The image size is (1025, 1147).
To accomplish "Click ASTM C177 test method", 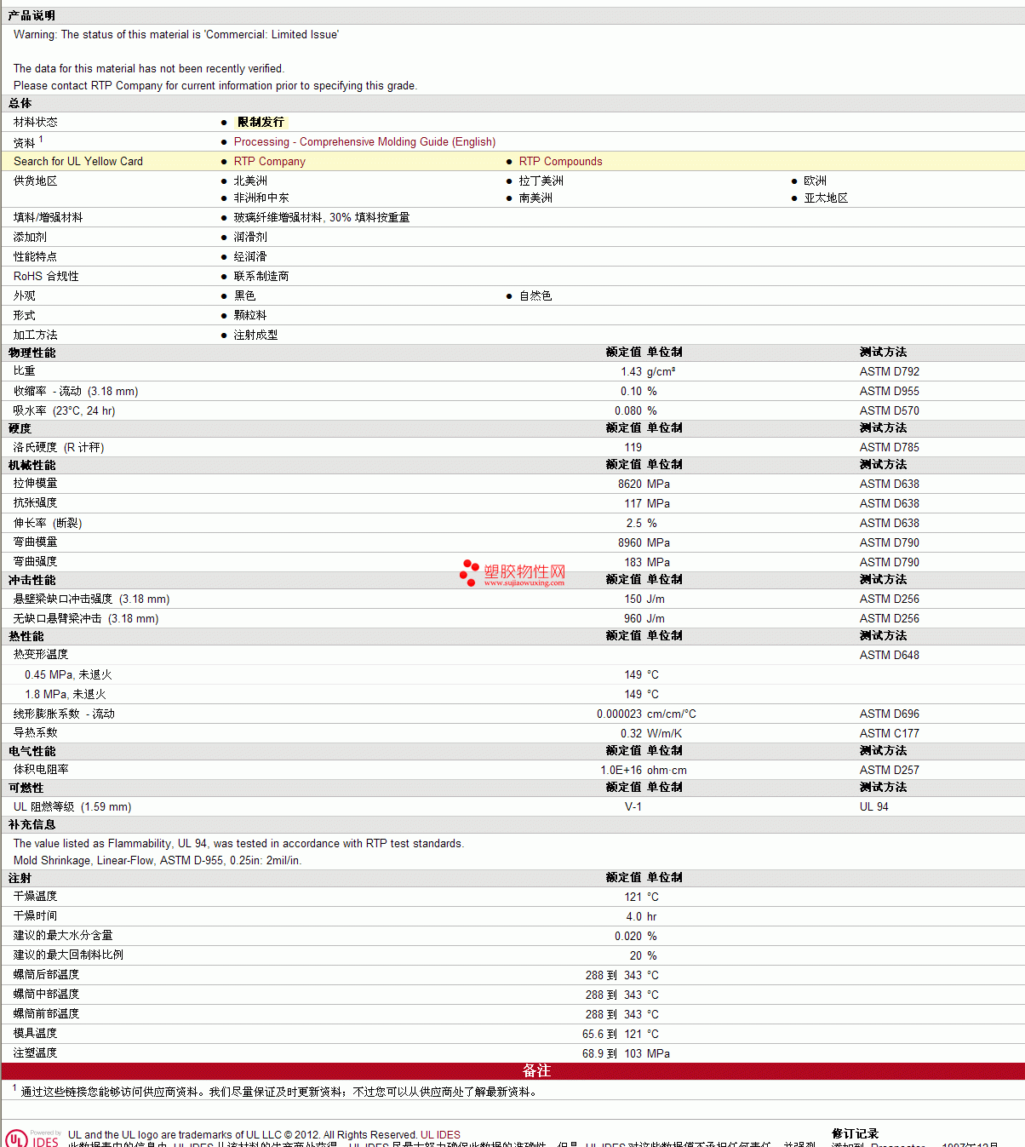I will pos(890,734).
